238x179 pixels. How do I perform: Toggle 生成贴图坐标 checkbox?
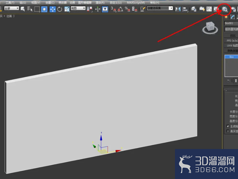pyautogui.click(x=228, y=126)
